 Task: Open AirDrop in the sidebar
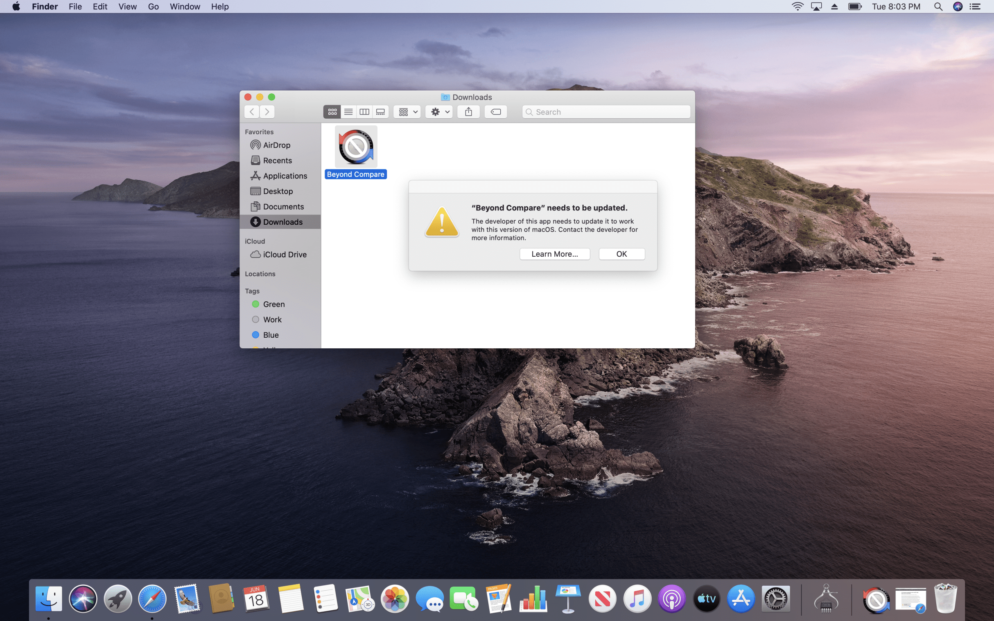click(x=276, y=145)
